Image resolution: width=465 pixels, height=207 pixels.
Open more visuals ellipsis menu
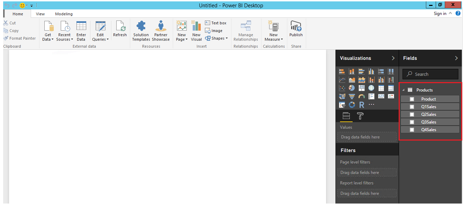371,104
